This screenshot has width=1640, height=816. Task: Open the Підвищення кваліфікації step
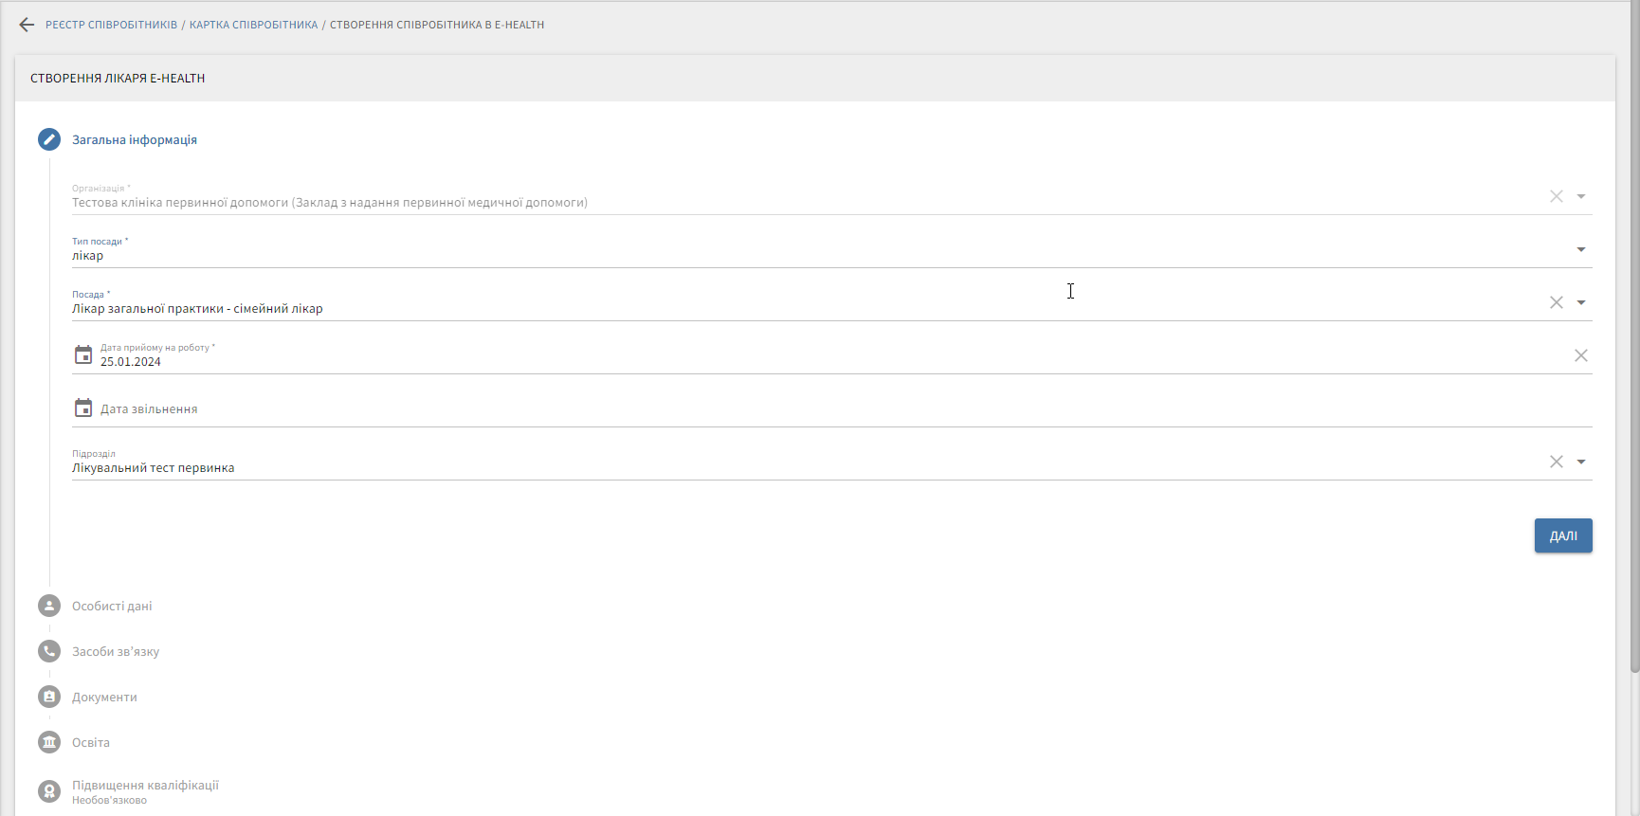point(145,786)
